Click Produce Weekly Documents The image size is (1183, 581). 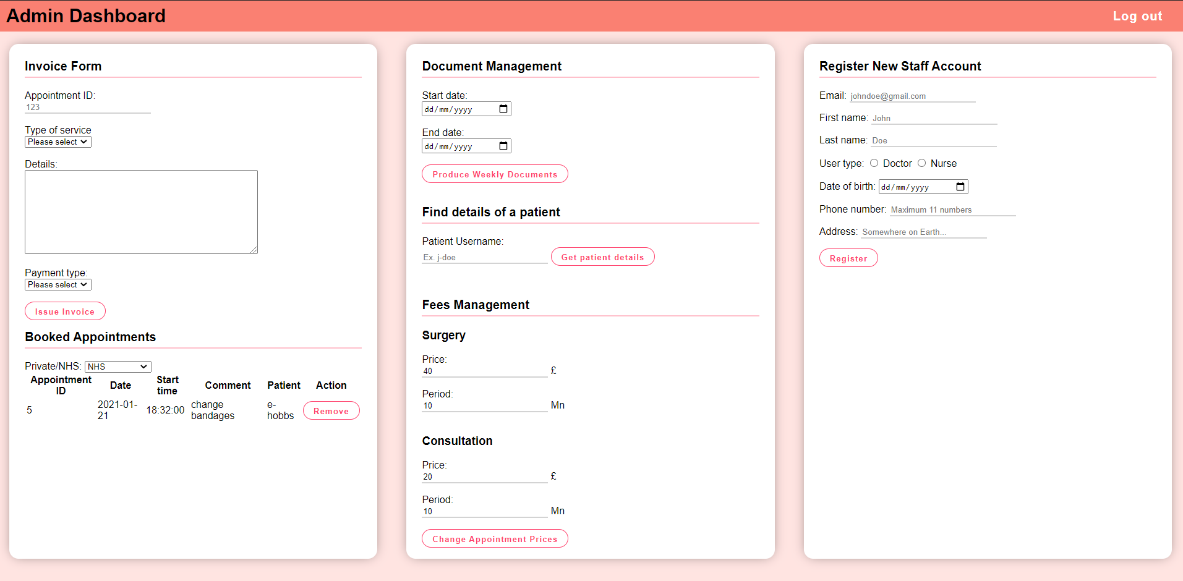pyautogui.click(x=495, y=174)
